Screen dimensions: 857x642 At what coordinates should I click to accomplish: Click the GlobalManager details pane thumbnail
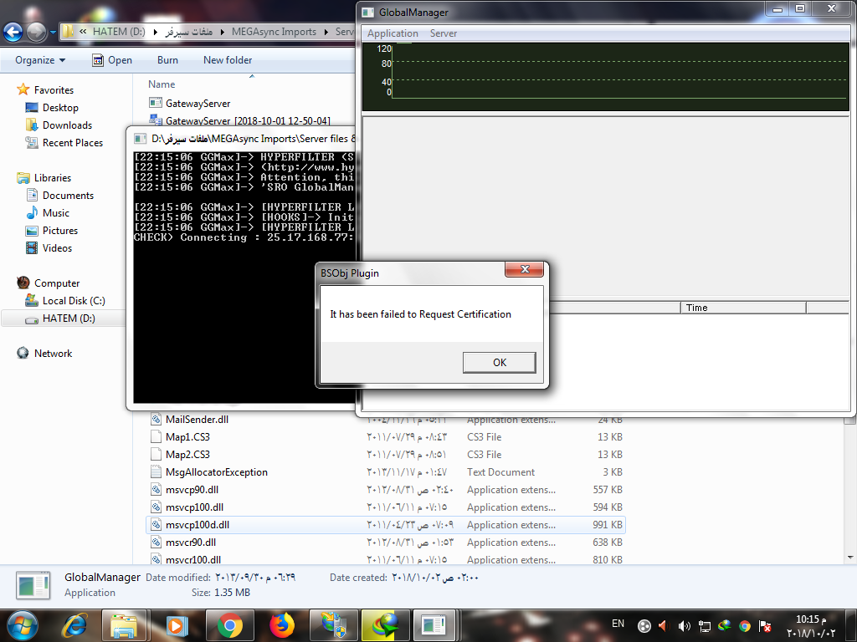coord(33,584)
